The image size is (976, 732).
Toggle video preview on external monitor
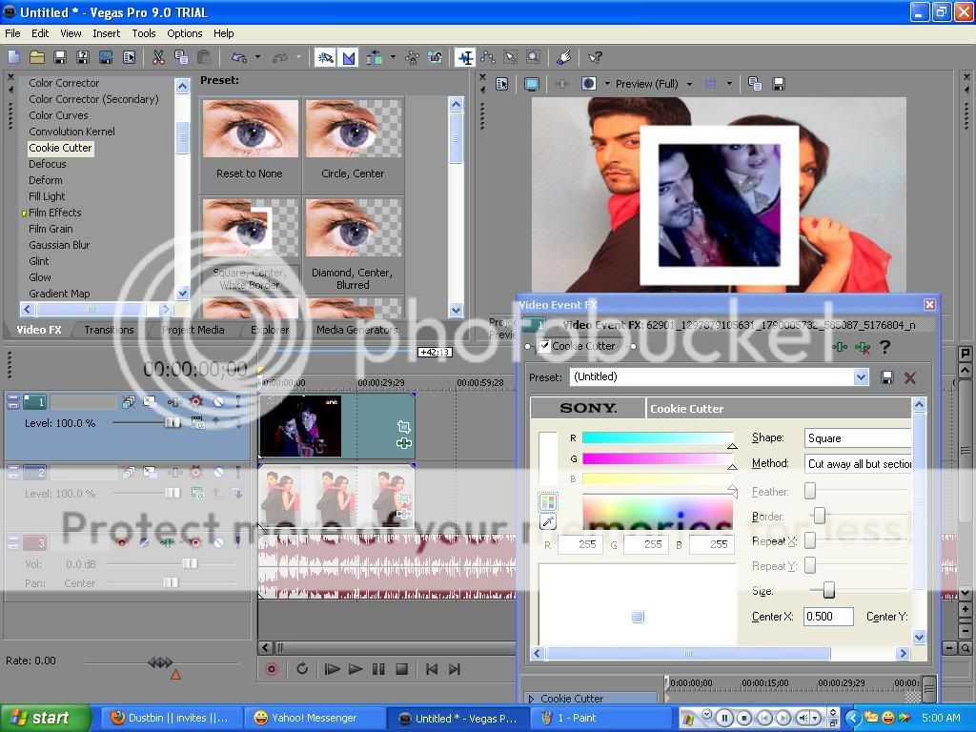pos(532,84)
